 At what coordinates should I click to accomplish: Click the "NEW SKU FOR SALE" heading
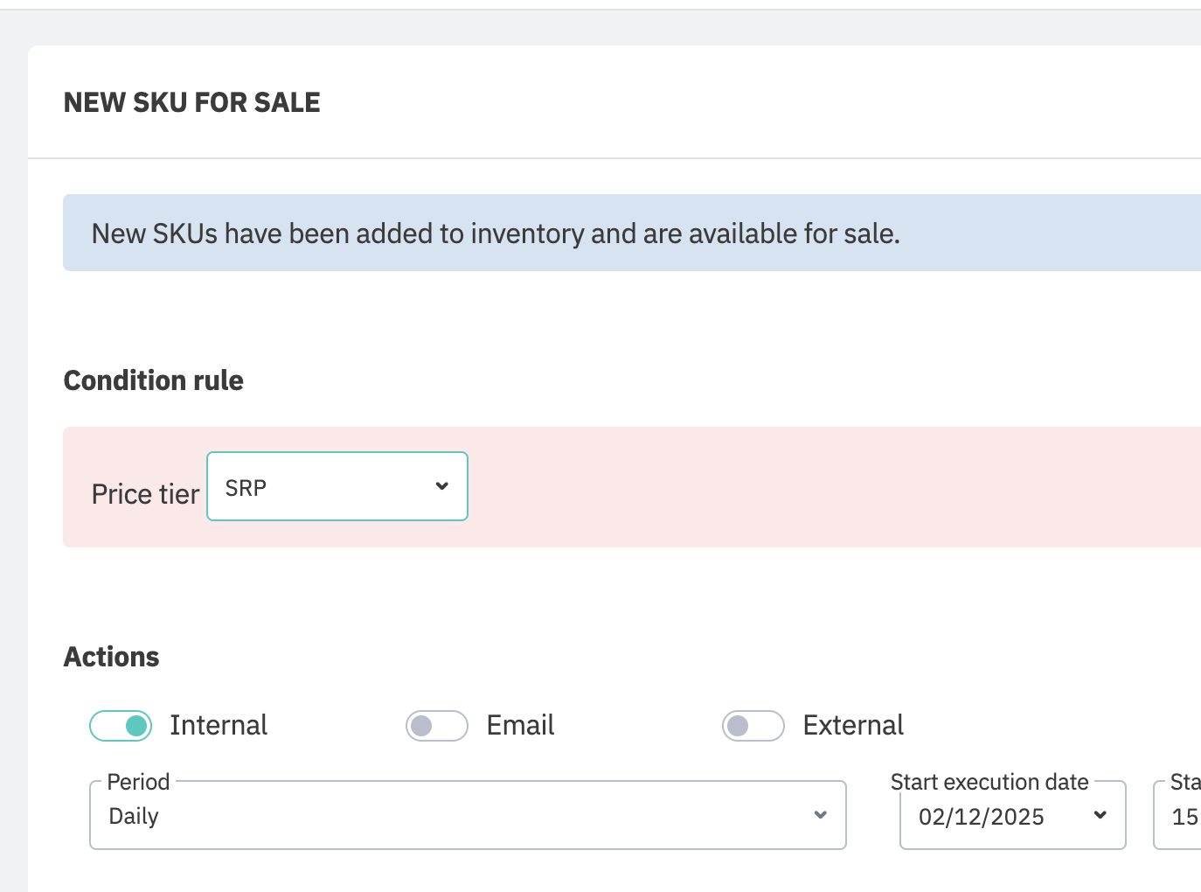coord(192,102)
